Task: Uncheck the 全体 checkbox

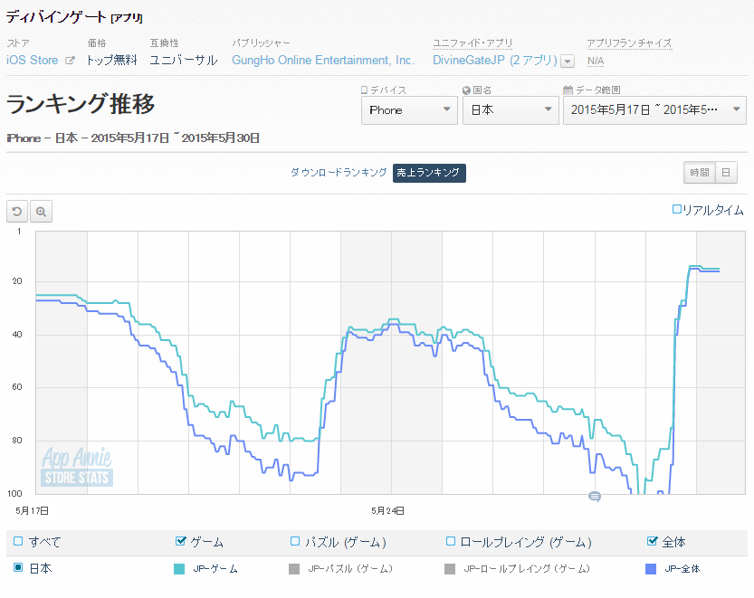Action: [652, 541]
